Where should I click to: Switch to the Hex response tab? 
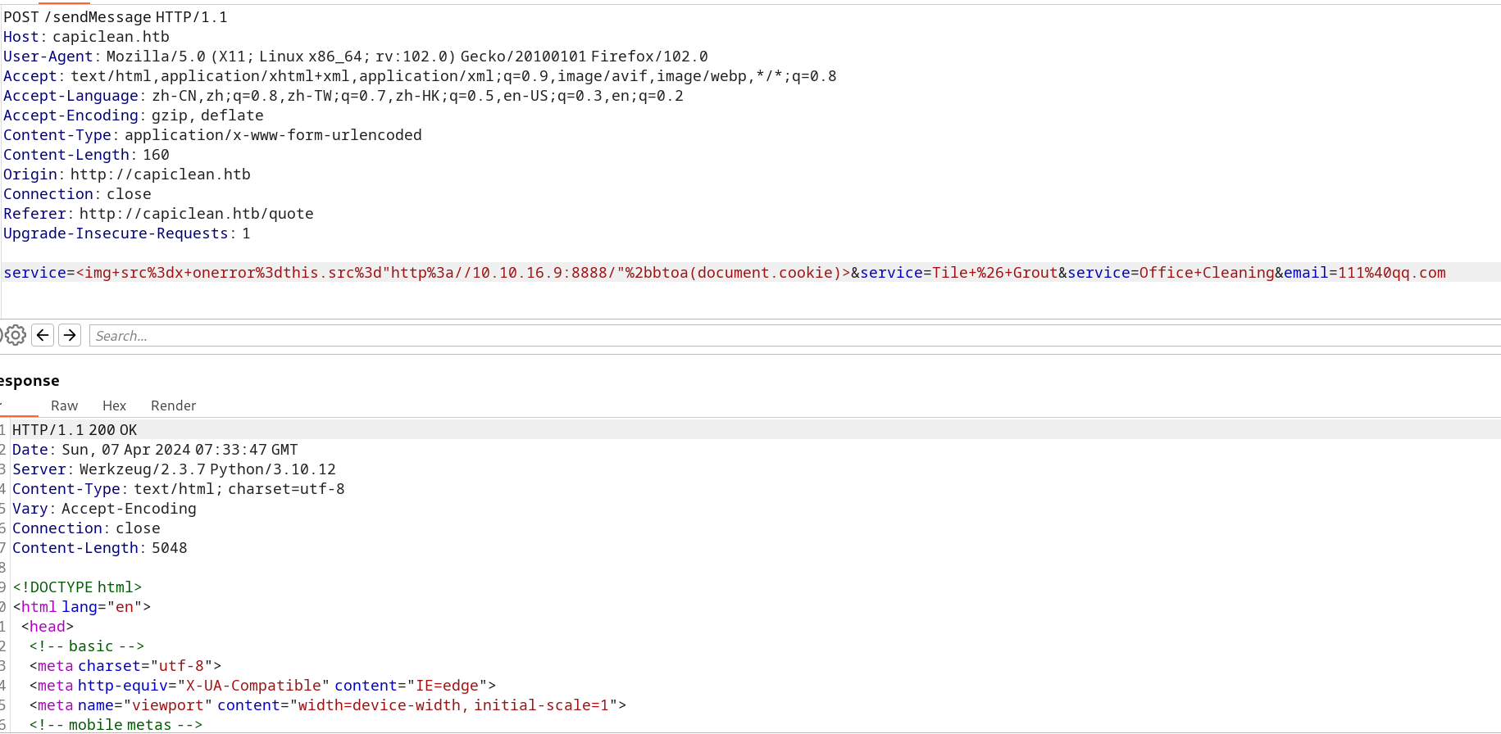pyautogui.click(x=114, y=406)
